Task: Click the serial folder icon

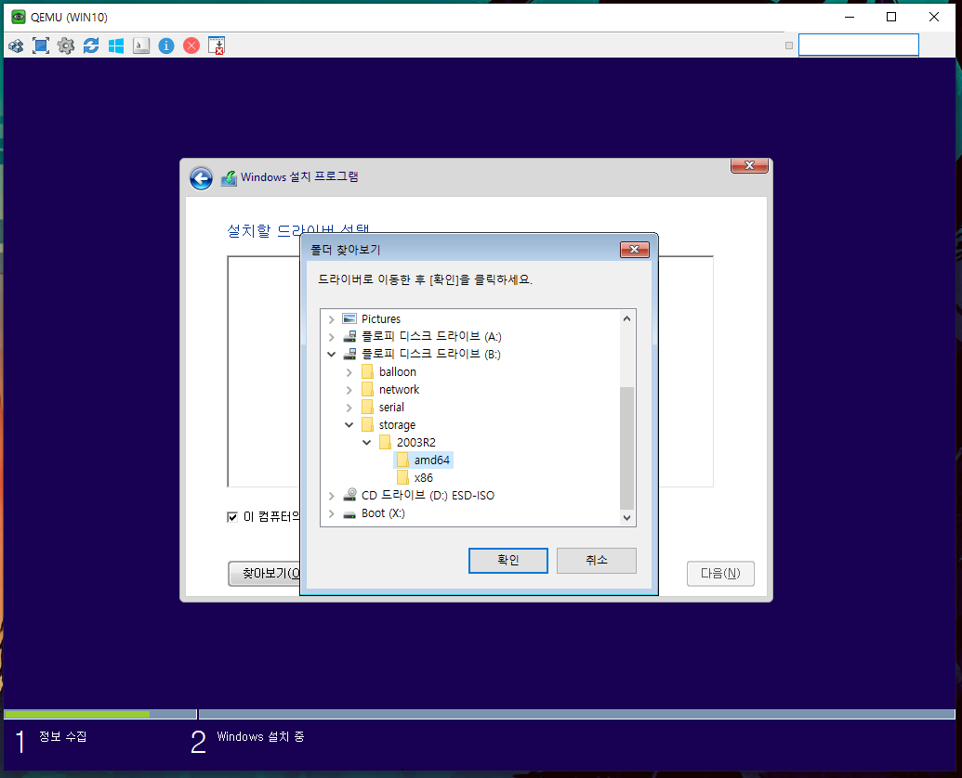Action: 367,408
